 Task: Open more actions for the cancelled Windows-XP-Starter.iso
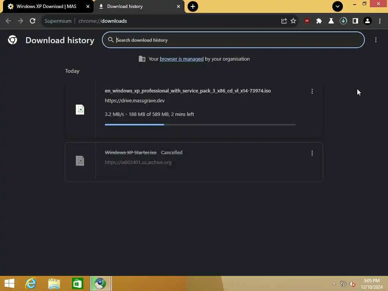pos(312,153)
